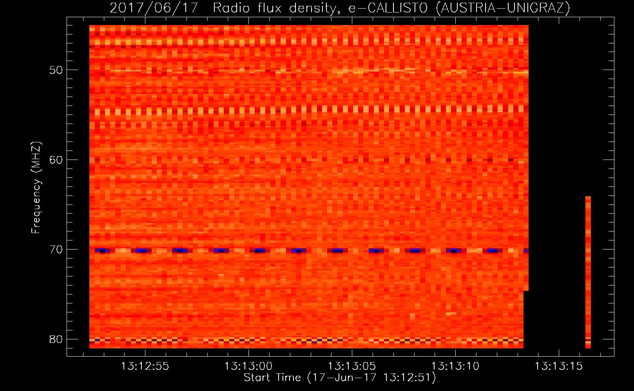634x391 pixels.
Task: Click the 50 frequency tick label
Action: (56, 70)
